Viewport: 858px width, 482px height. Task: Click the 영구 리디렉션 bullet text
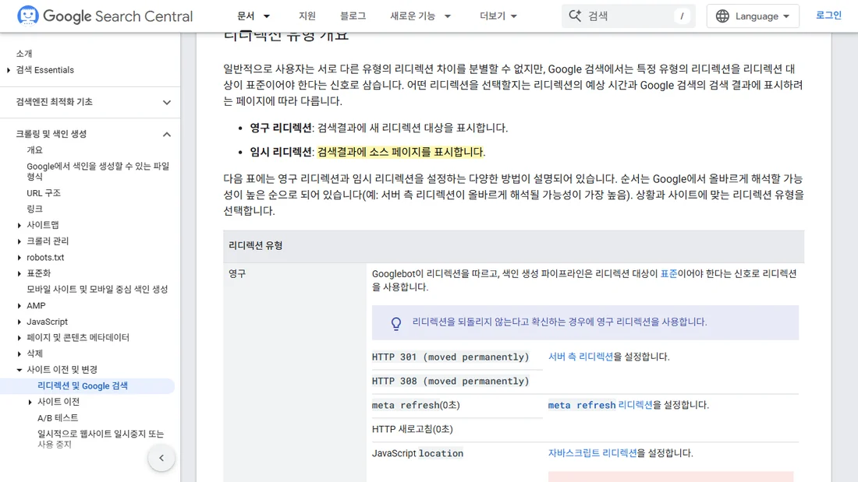378,128
